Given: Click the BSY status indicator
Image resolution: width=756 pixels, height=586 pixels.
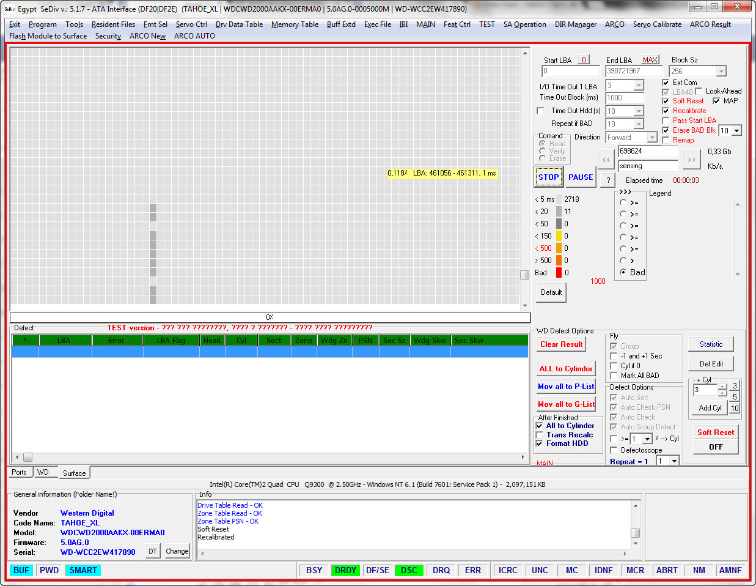Looking at the screenshot, I should (x=314, y=570).
